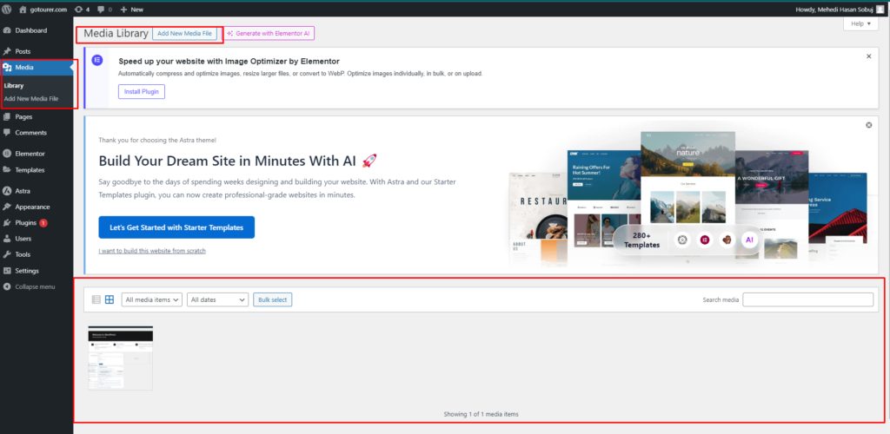Click 'Showing 1 of 1 media items' text
The image size is (890, 434).
(481, 414)
